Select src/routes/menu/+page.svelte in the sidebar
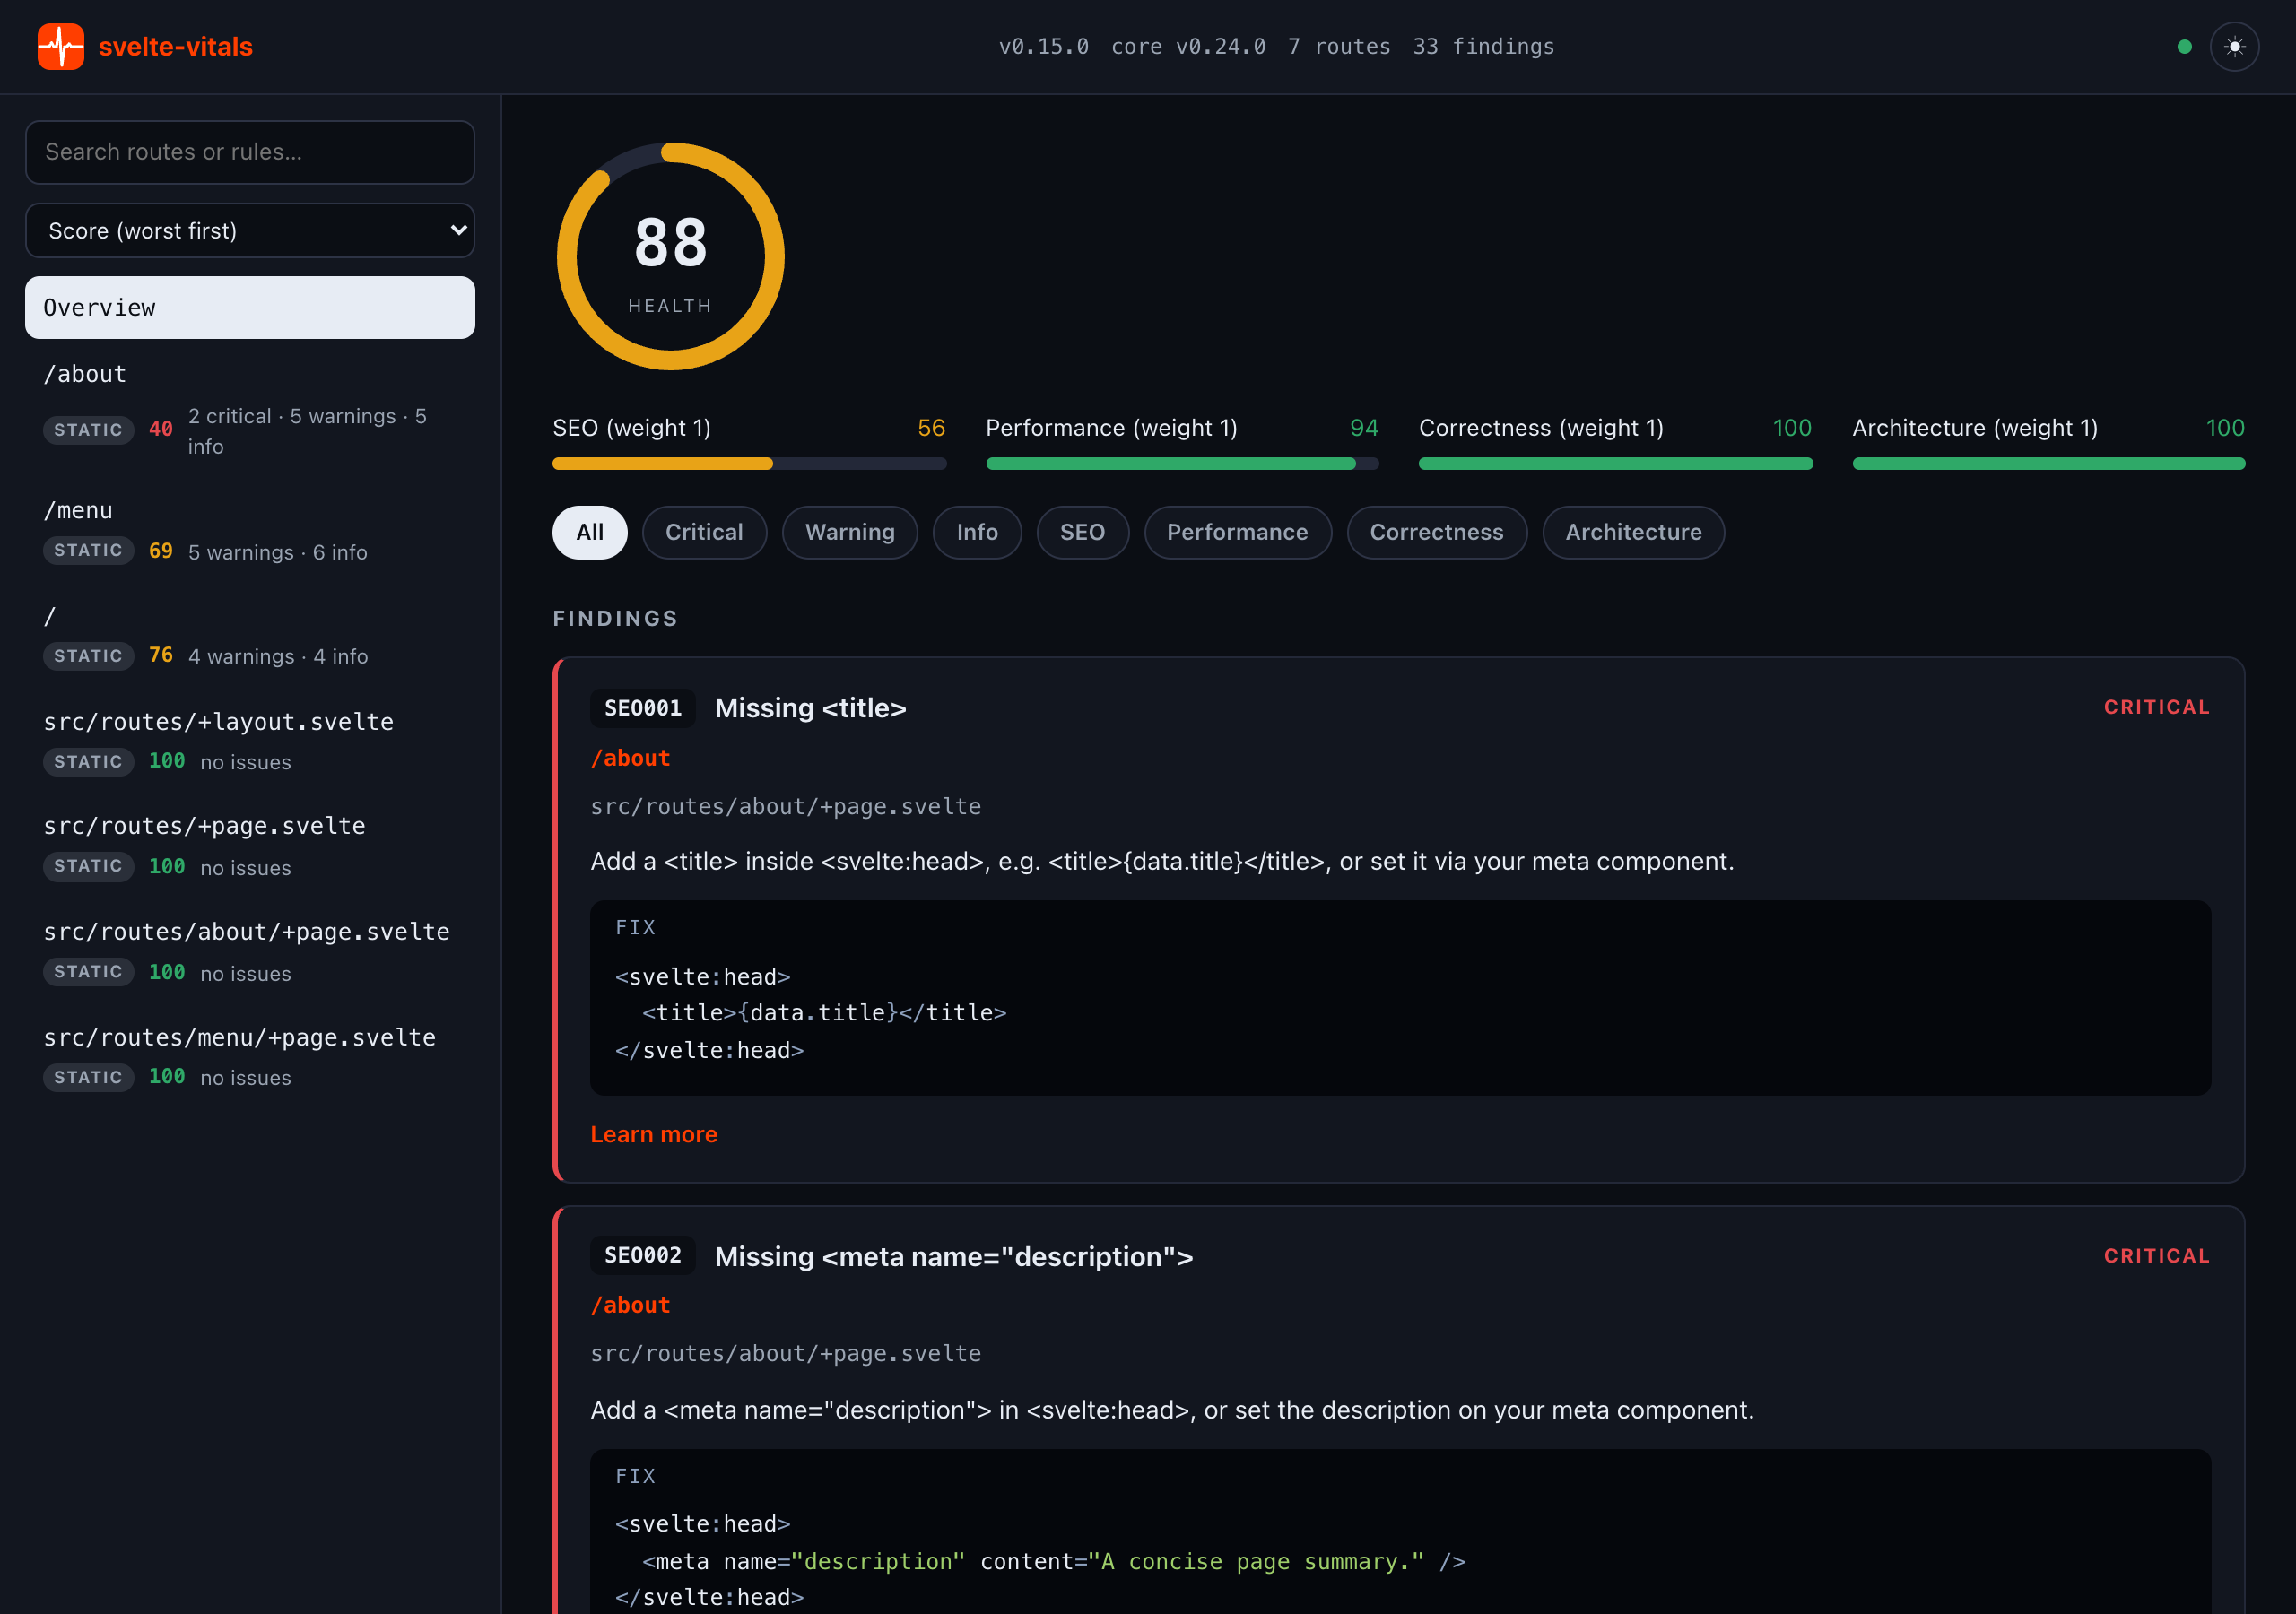 (x=250, y=1058)
